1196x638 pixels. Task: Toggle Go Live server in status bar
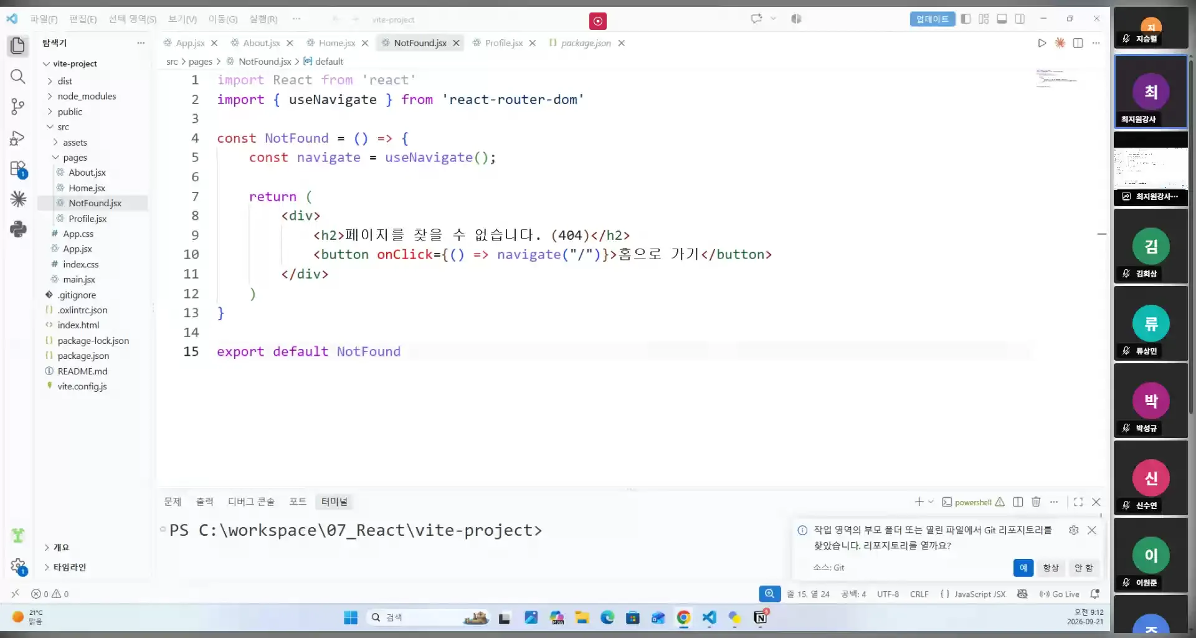pos(1059,594)
